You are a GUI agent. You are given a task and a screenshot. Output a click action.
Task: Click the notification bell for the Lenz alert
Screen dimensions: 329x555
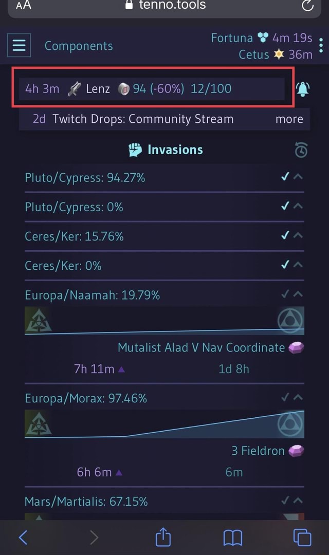tap(302, 88)
